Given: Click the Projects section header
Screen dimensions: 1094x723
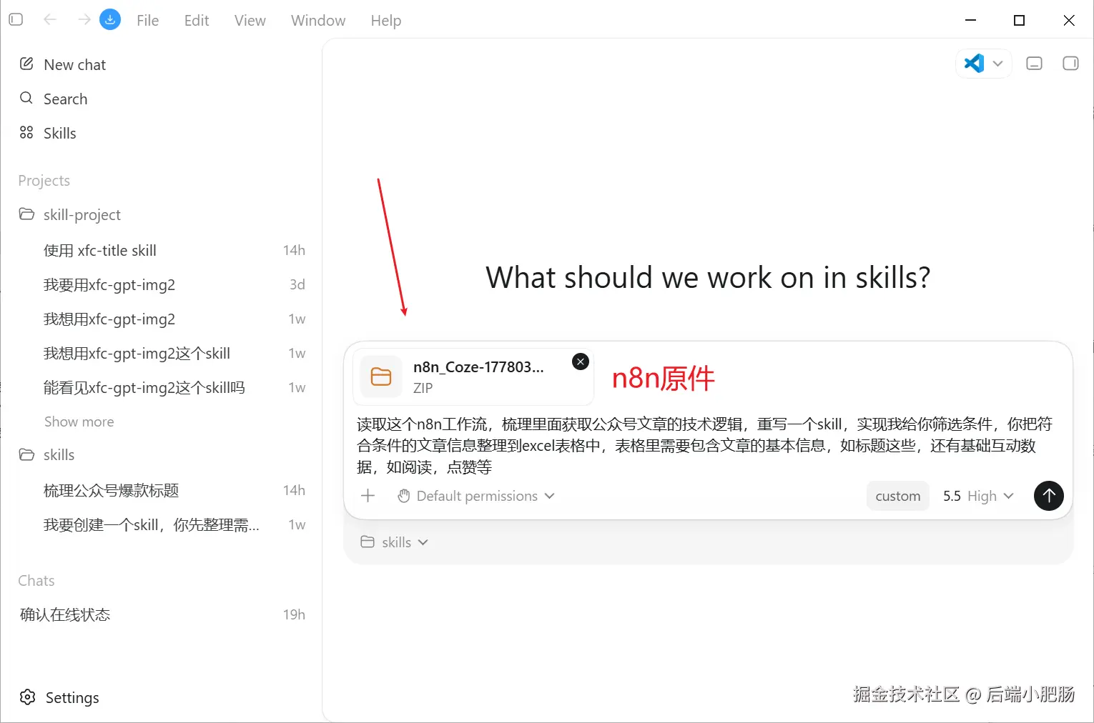Looking at the screenshot, I should click(x=44, y=181).
